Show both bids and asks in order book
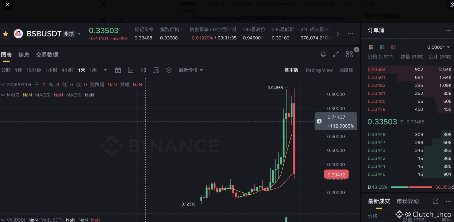This screenshot has height=222, width=454. 371,47
